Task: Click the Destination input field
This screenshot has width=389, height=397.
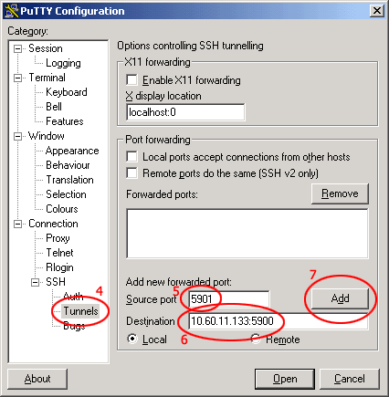Action: pyautogui.click(x=278, y=321)
